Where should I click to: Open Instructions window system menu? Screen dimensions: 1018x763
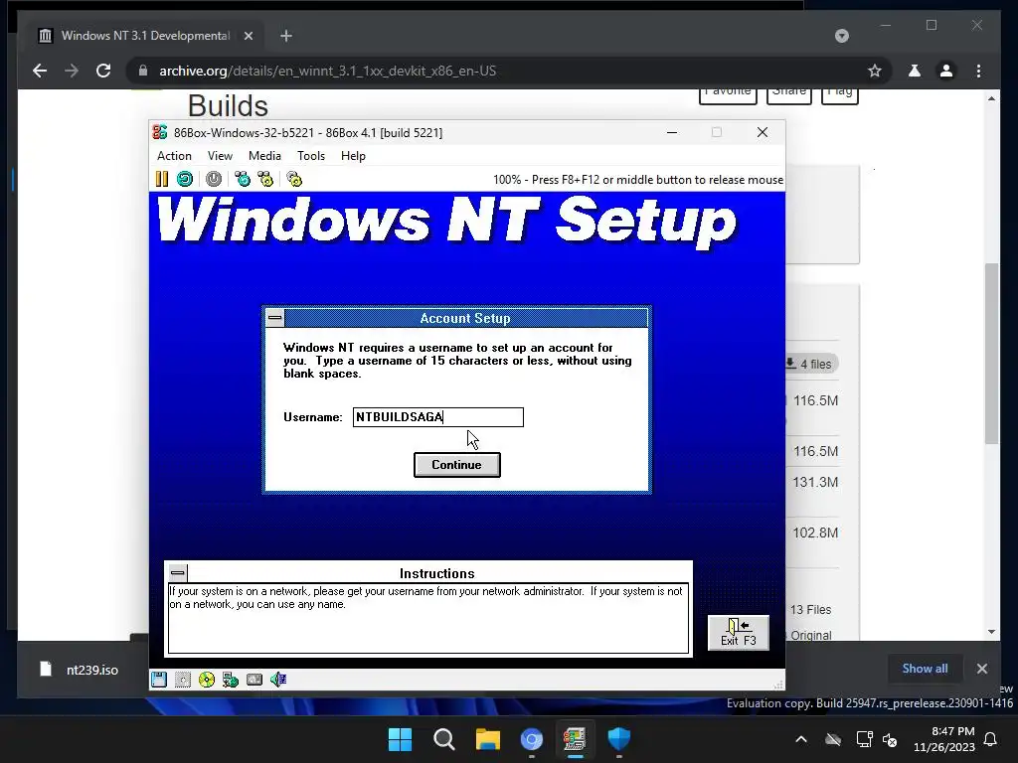pos(178,573)
